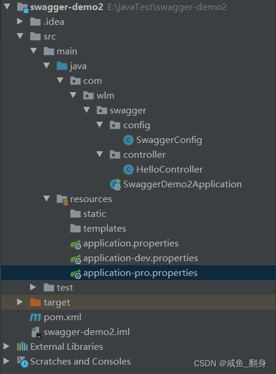This screenshot has width=276, height=374.
Task: Click the wlm package icon
Action: tap(88, 95)
